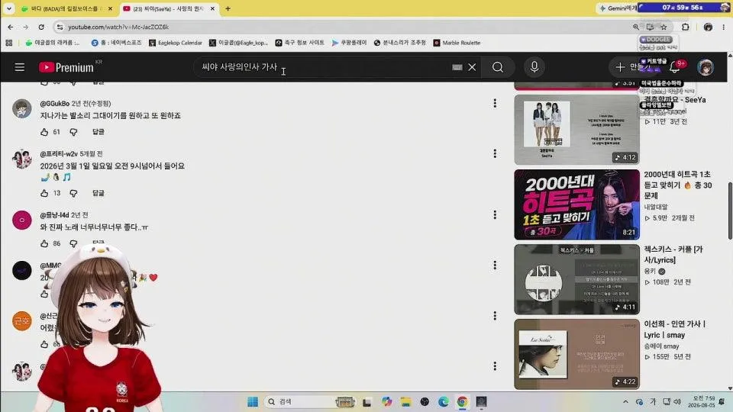Open '젝스키스 - 커플 [가사/Lyrics]' title link
This screenshot has height=412, width=733.
pyautogui.click(x=673, y=255)
